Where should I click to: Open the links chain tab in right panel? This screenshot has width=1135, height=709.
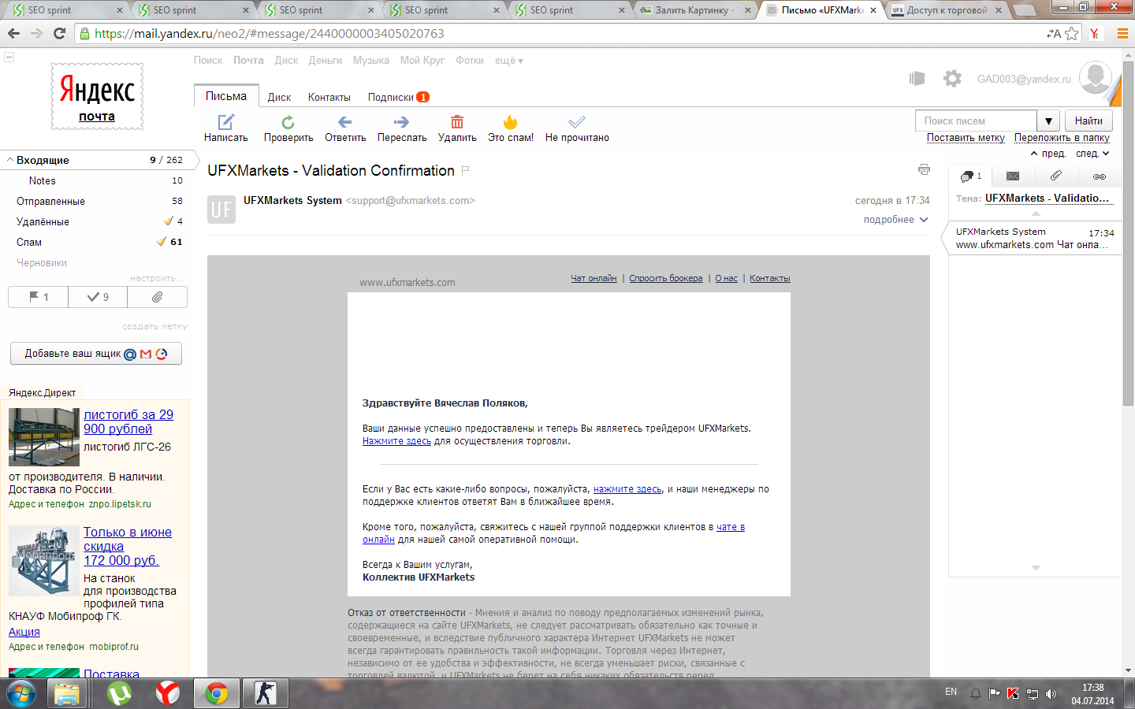[x=1100, y=176]
